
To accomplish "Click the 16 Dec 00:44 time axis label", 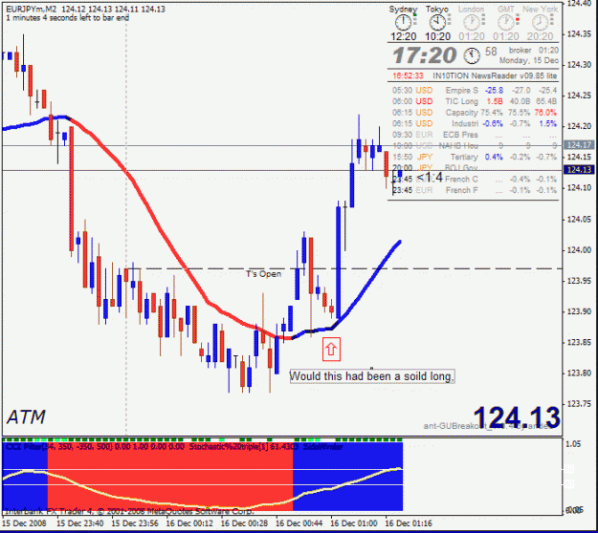I will point(299,523).
